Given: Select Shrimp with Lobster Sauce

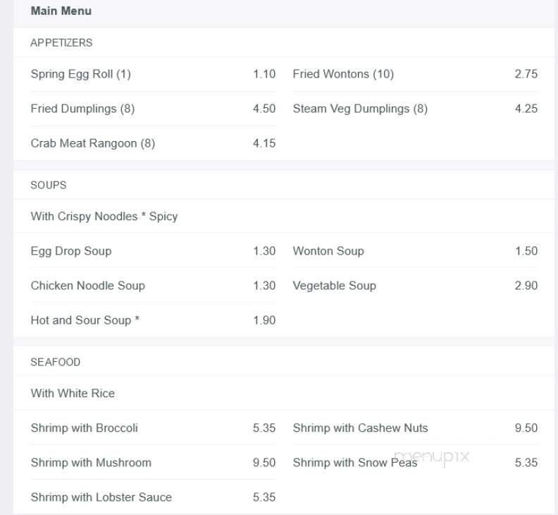Looking at the screenshot, I should coord(101,497).
